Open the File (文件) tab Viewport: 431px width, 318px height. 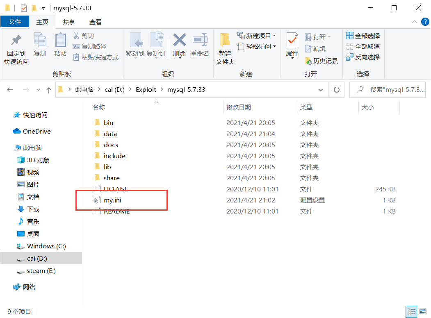[x=15, y=21]
